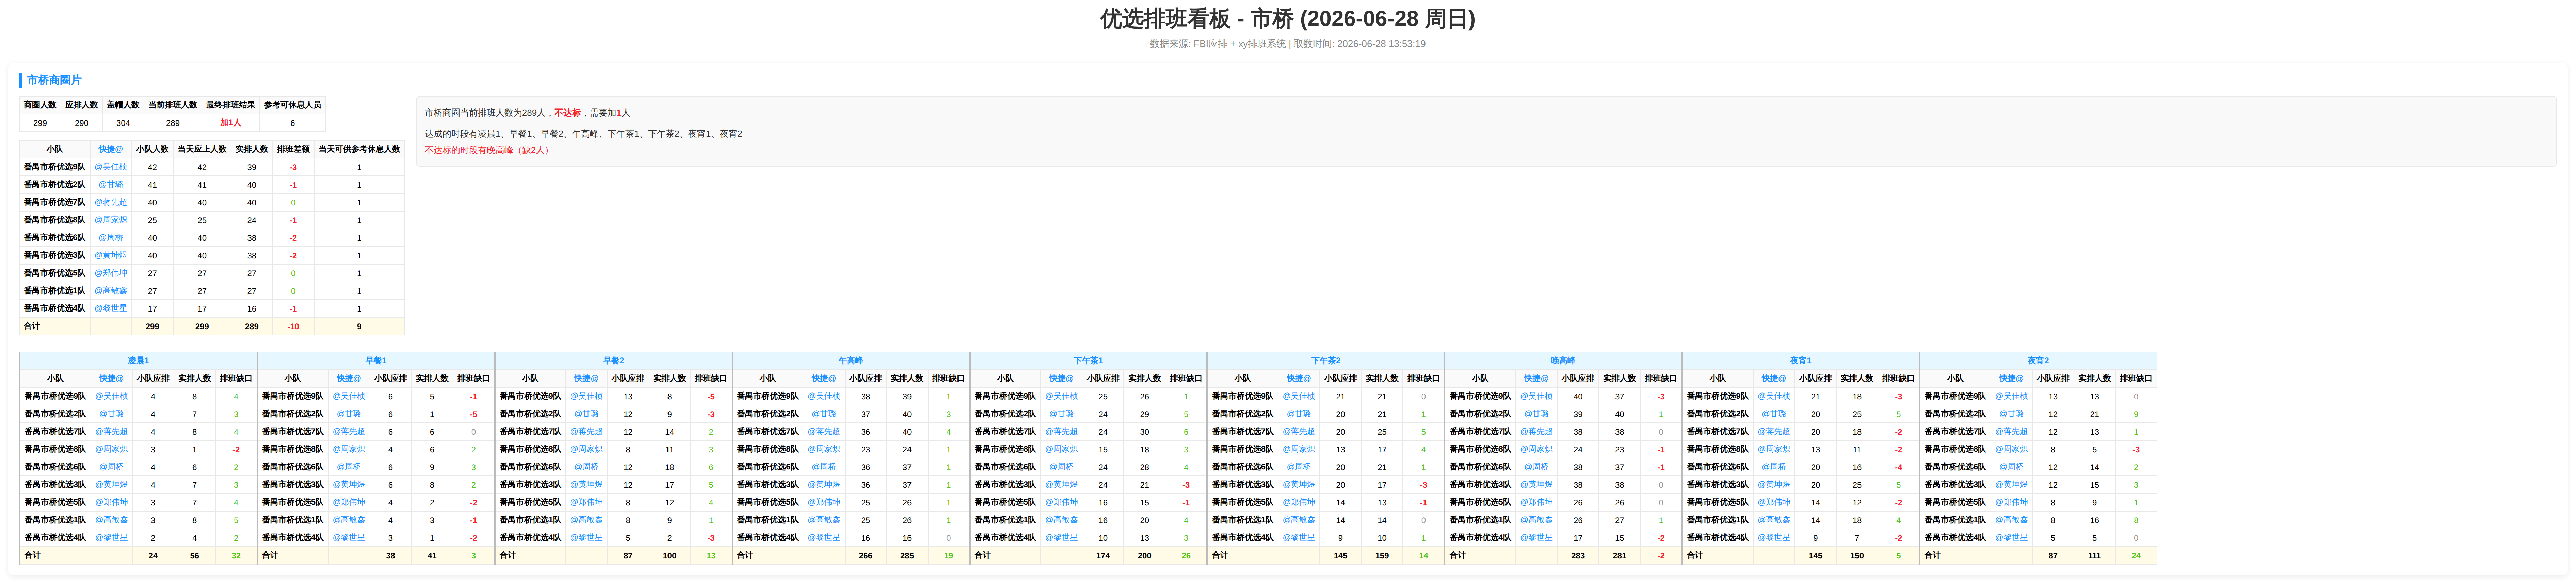Click the summary sentence about 289人 不达标
Viewport: 2576px width, 585px height.
tap(527, 113)
